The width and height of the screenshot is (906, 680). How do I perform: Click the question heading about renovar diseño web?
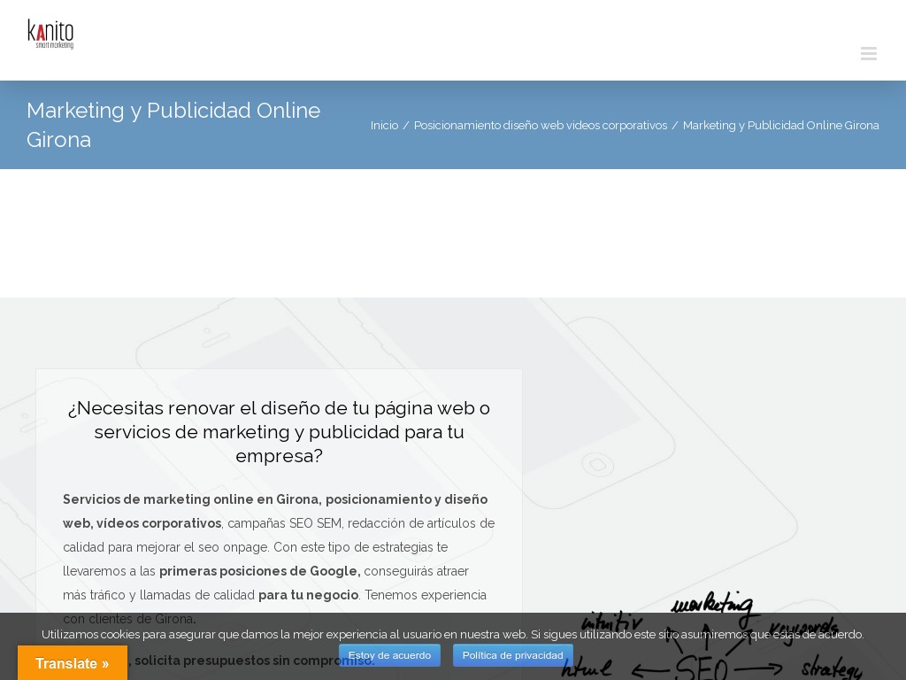coord(279,432)
